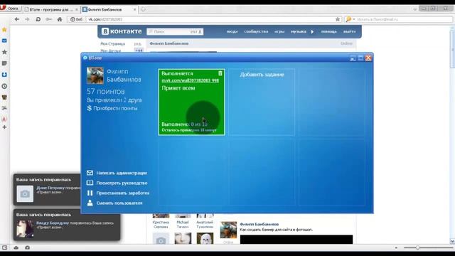Minimize the BTone window
Screen dimensions: 455x256
353,58
